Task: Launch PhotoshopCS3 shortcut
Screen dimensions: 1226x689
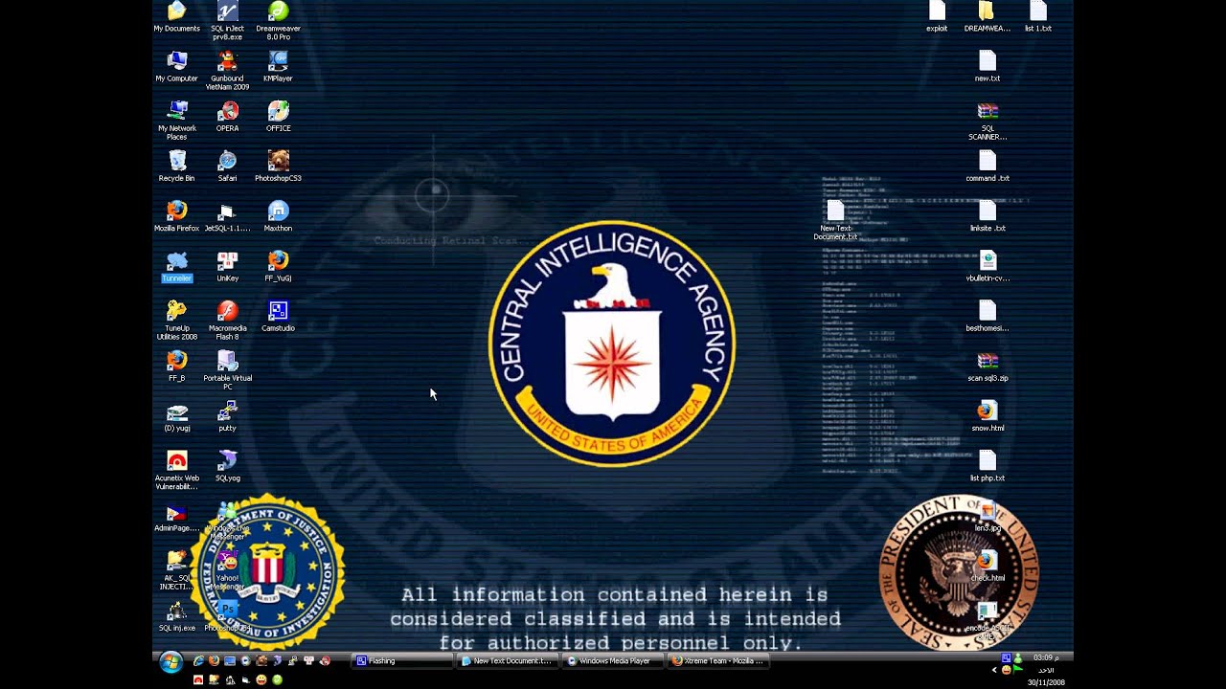Action: 278,167
